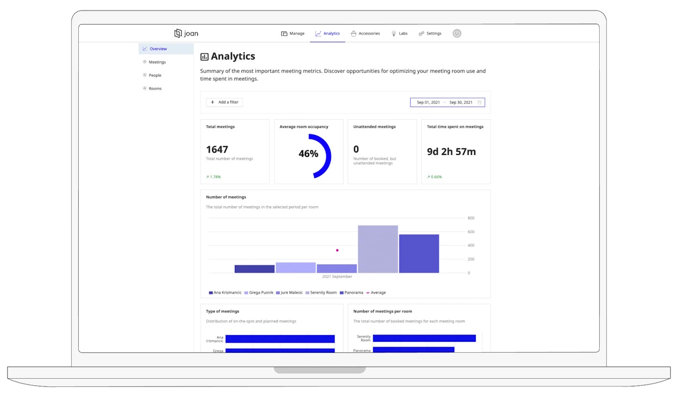Click the Accessories basket icon
This screenshot has height=398, width=678.
coord(353,34)
